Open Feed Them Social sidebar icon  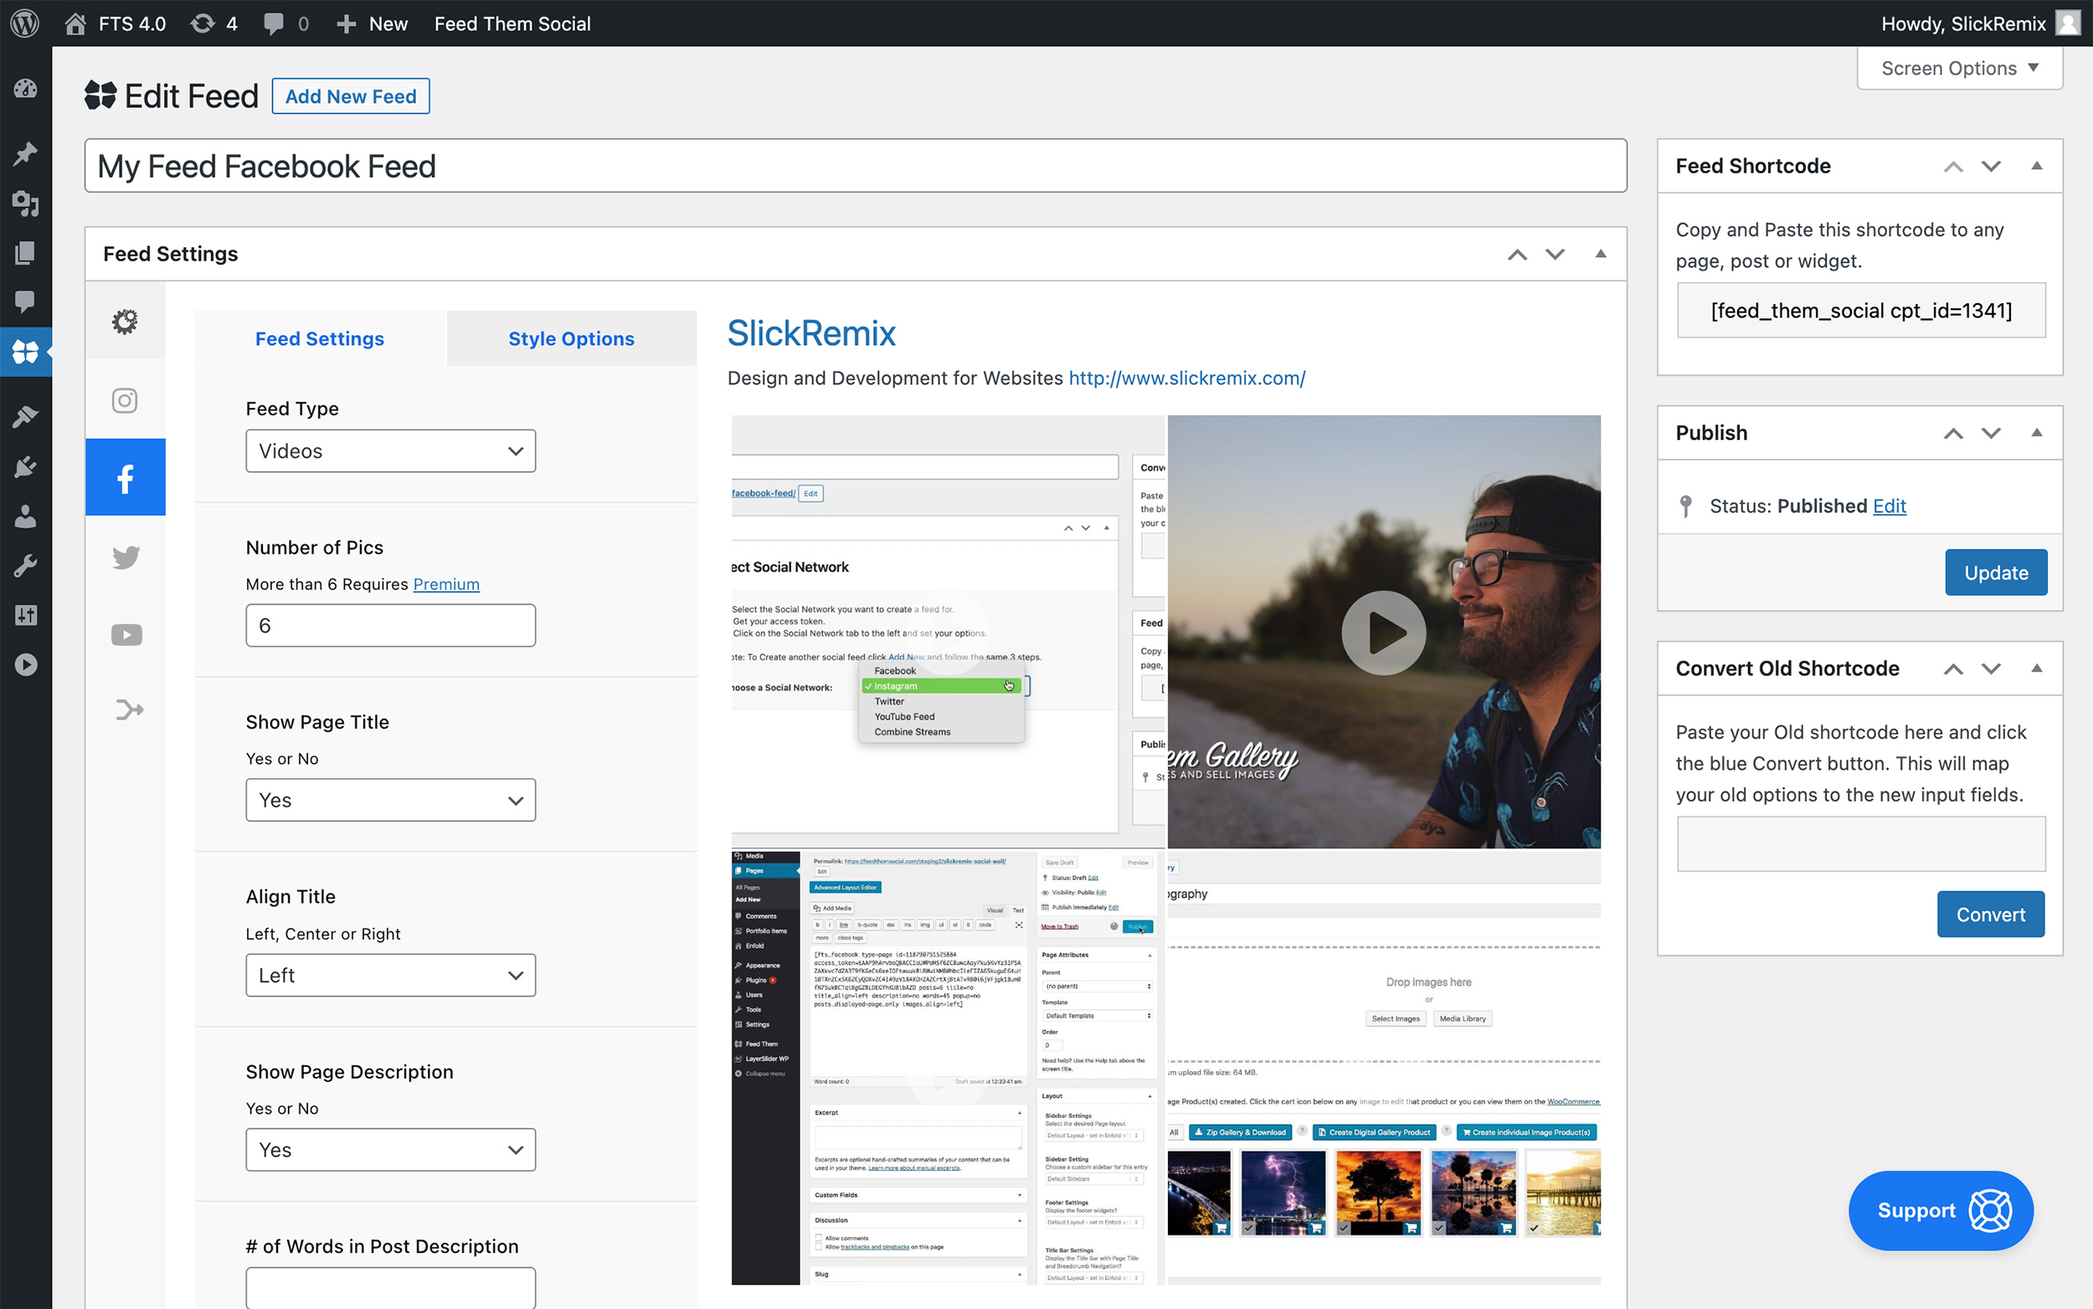tap(26, 352)
